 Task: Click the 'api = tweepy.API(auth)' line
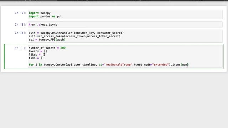(x=47, y=39)
